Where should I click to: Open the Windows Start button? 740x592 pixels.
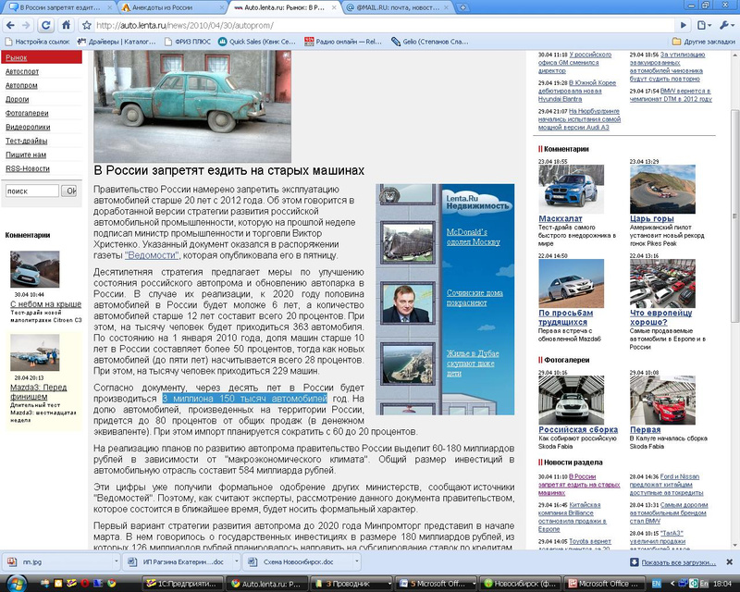click(16, 584)
